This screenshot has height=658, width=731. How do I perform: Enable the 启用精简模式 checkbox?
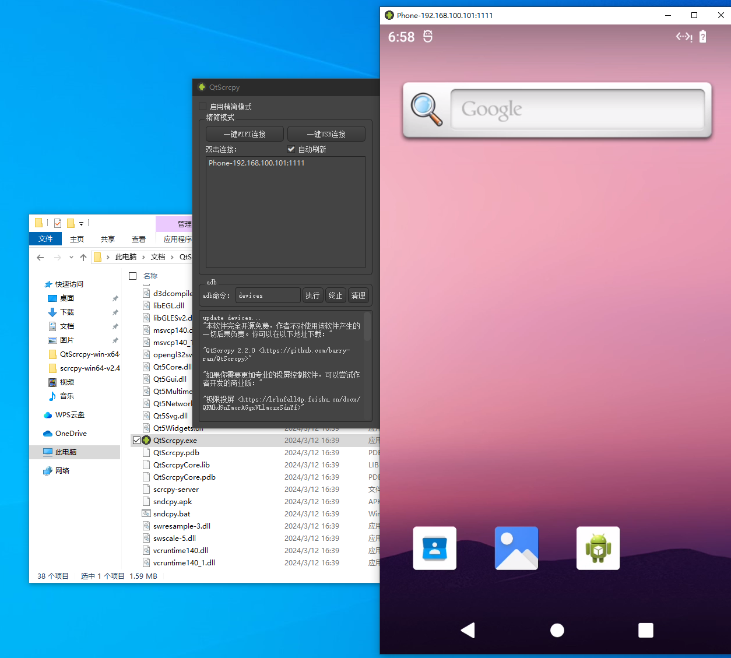[x=202, y=107]
